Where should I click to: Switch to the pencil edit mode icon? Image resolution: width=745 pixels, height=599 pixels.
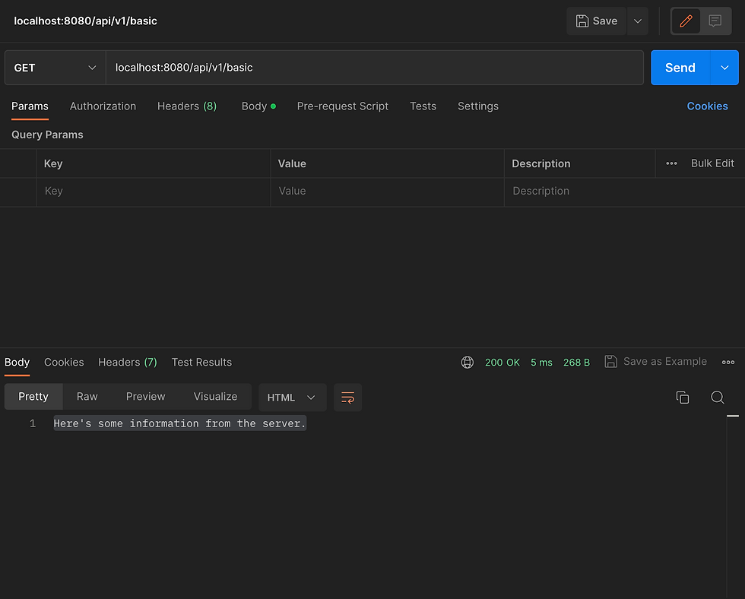[x=686, y=21]
